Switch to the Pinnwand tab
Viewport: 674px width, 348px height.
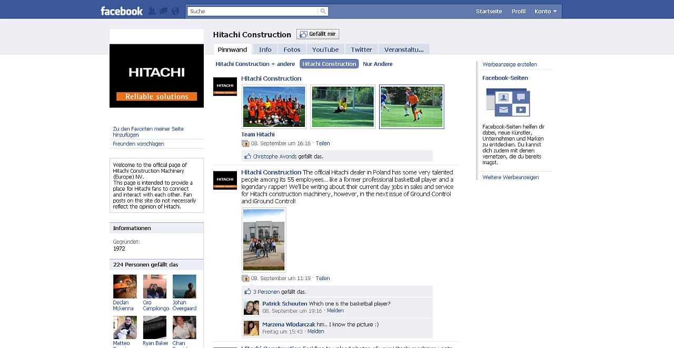(232, 49)
